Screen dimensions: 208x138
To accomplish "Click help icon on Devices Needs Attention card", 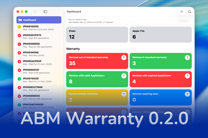I will (x=124, y=94).
